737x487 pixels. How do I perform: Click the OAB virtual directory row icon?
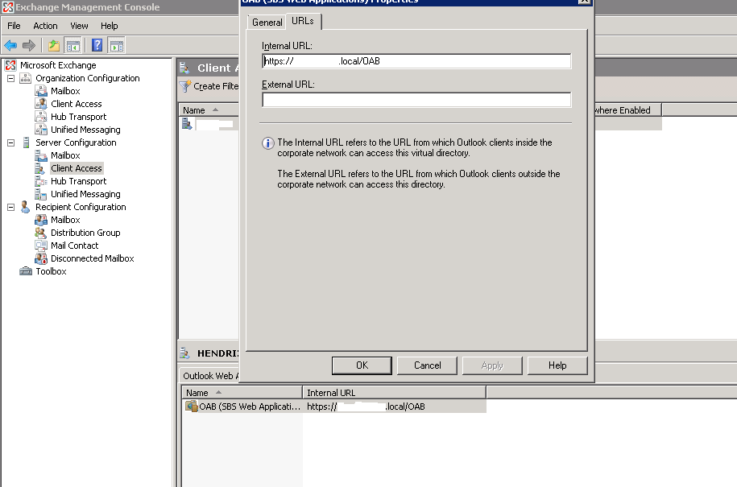click(x=192, y=407)
